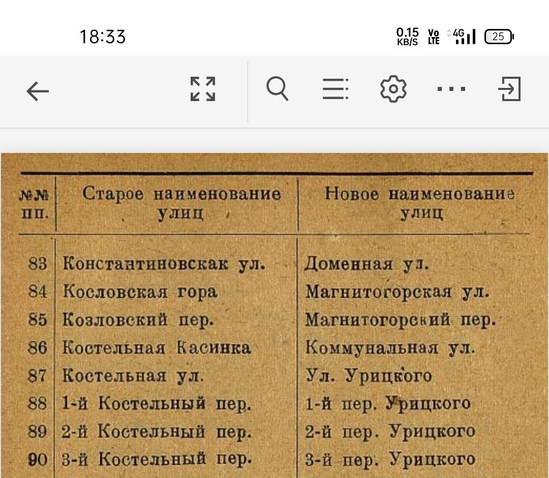Enter fullscreen with the expand arrows icon
Image resolution: width=549 pixels, height=478 pixels.
203,89
